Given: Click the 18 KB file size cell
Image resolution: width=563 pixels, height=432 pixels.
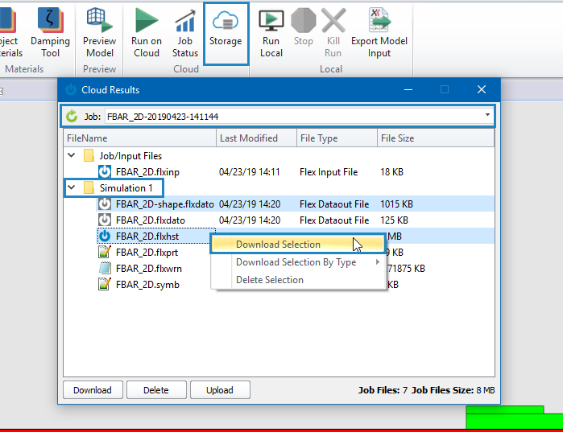Looking at the screenshot, I should (391, 171).
